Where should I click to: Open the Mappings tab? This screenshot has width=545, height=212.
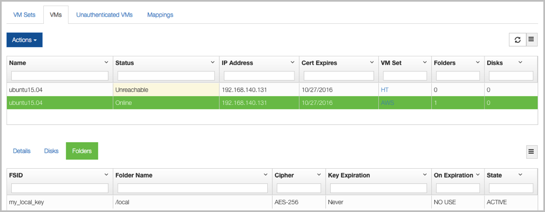tap(160, 15)
